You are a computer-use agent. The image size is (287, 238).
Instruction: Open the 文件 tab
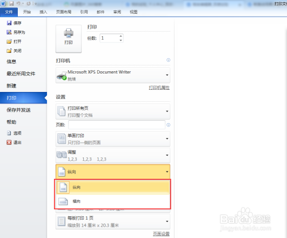point(9,12)
